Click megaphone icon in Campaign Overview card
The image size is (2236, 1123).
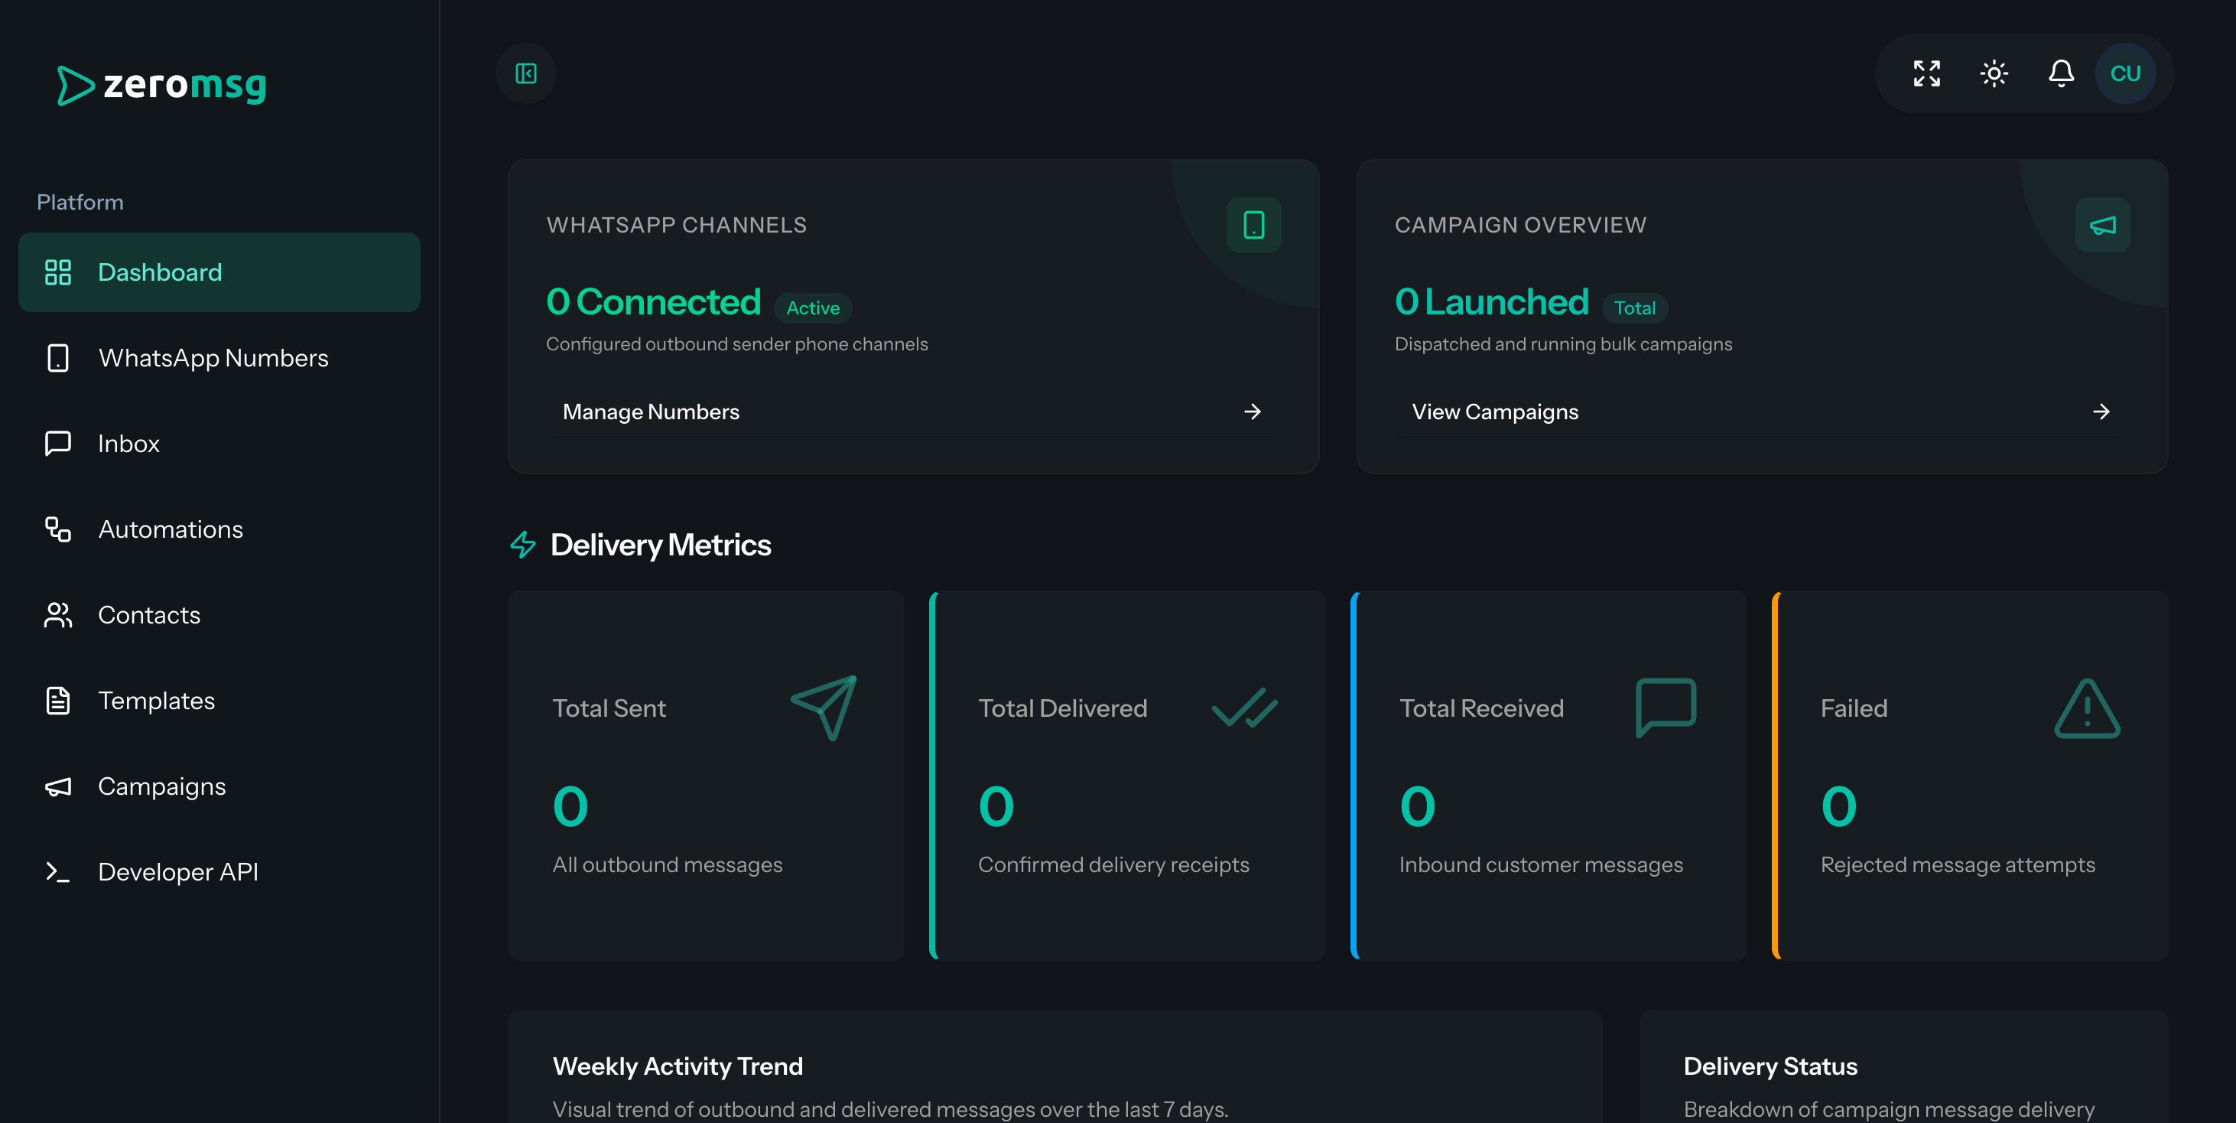pos(2102,225)
